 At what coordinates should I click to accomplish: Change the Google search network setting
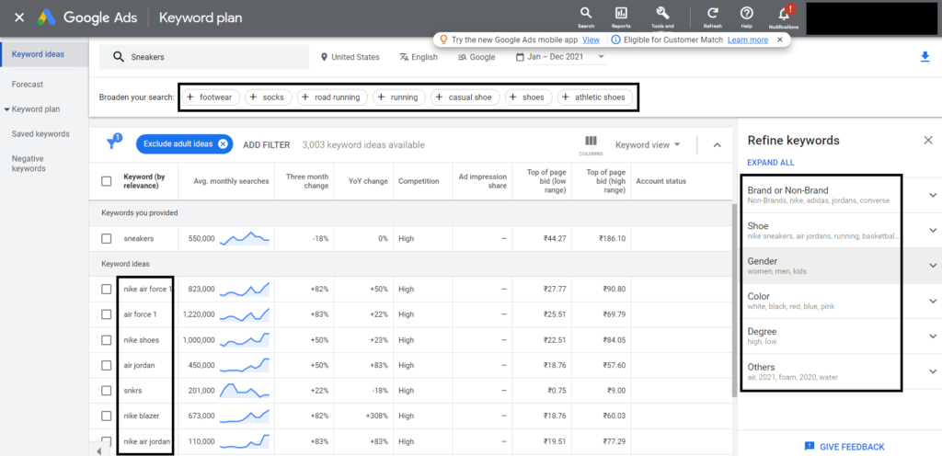click(477, 57)
